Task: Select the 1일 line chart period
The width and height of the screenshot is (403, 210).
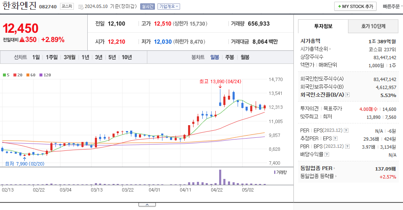Action: [36, 57]
